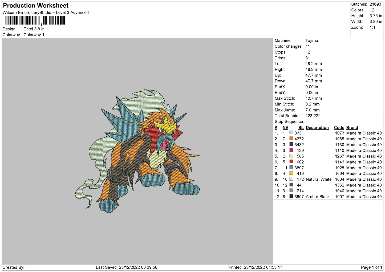Click the Zoom value 1:1
The height and width of the screenshot is (272, 385).
coord(372,27)
